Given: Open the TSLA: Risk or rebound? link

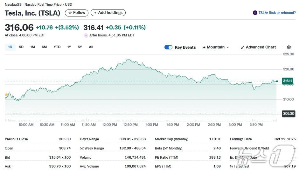Looking at the screenshot, I should tap(277, 13).
